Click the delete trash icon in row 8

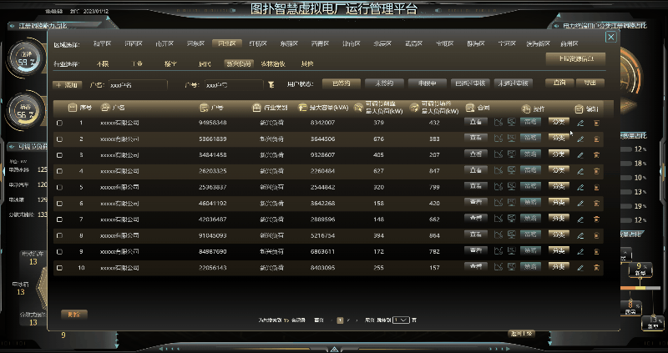(x=596, y=235)
